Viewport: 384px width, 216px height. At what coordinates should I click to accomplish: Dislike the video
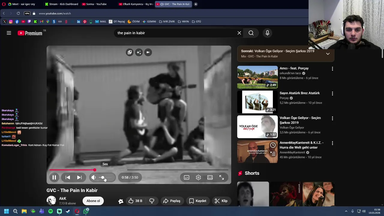coord(152,201)
